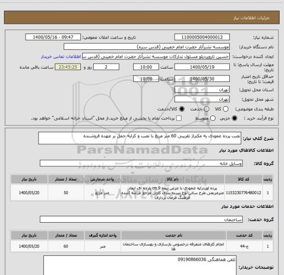This screenshot has height=275, width=284.
Task: Click the نام کالا column header
Action: tap(173, 179)
